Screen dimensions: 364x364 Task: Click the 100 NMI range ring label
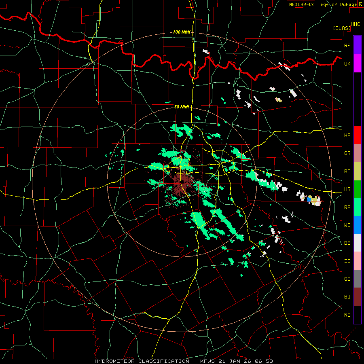pyautogui.click(x=182, y=32)
